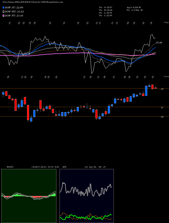Click the 21 price axis label

point(162,108)
